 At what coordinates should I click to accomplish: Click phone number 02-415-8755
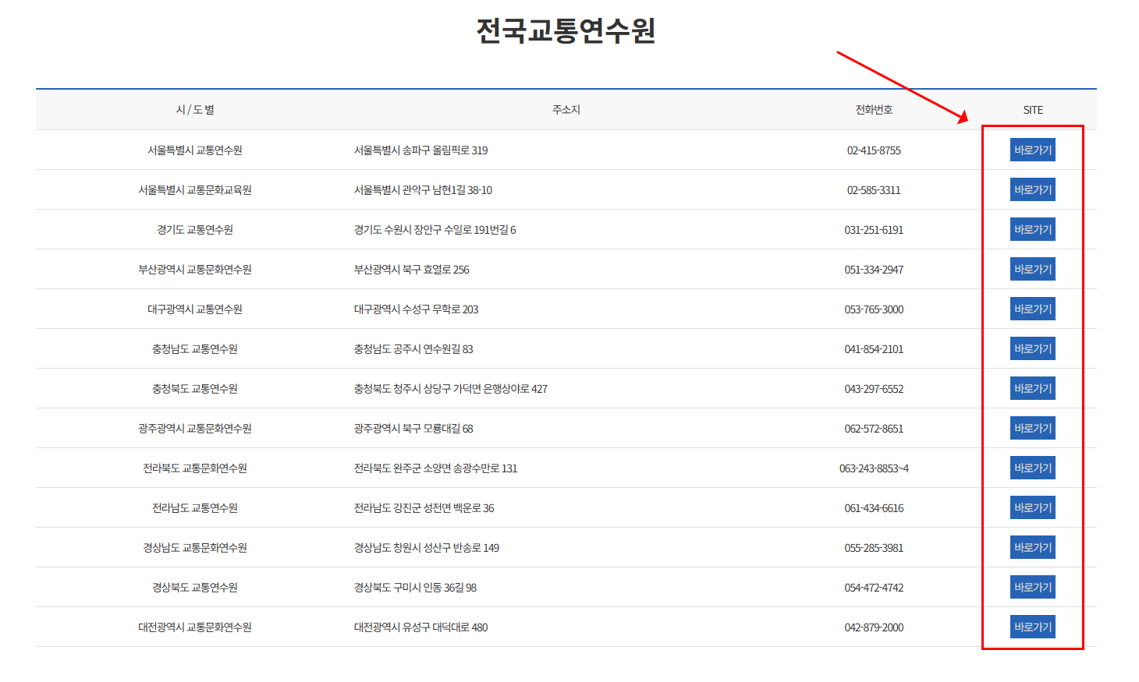874,150
